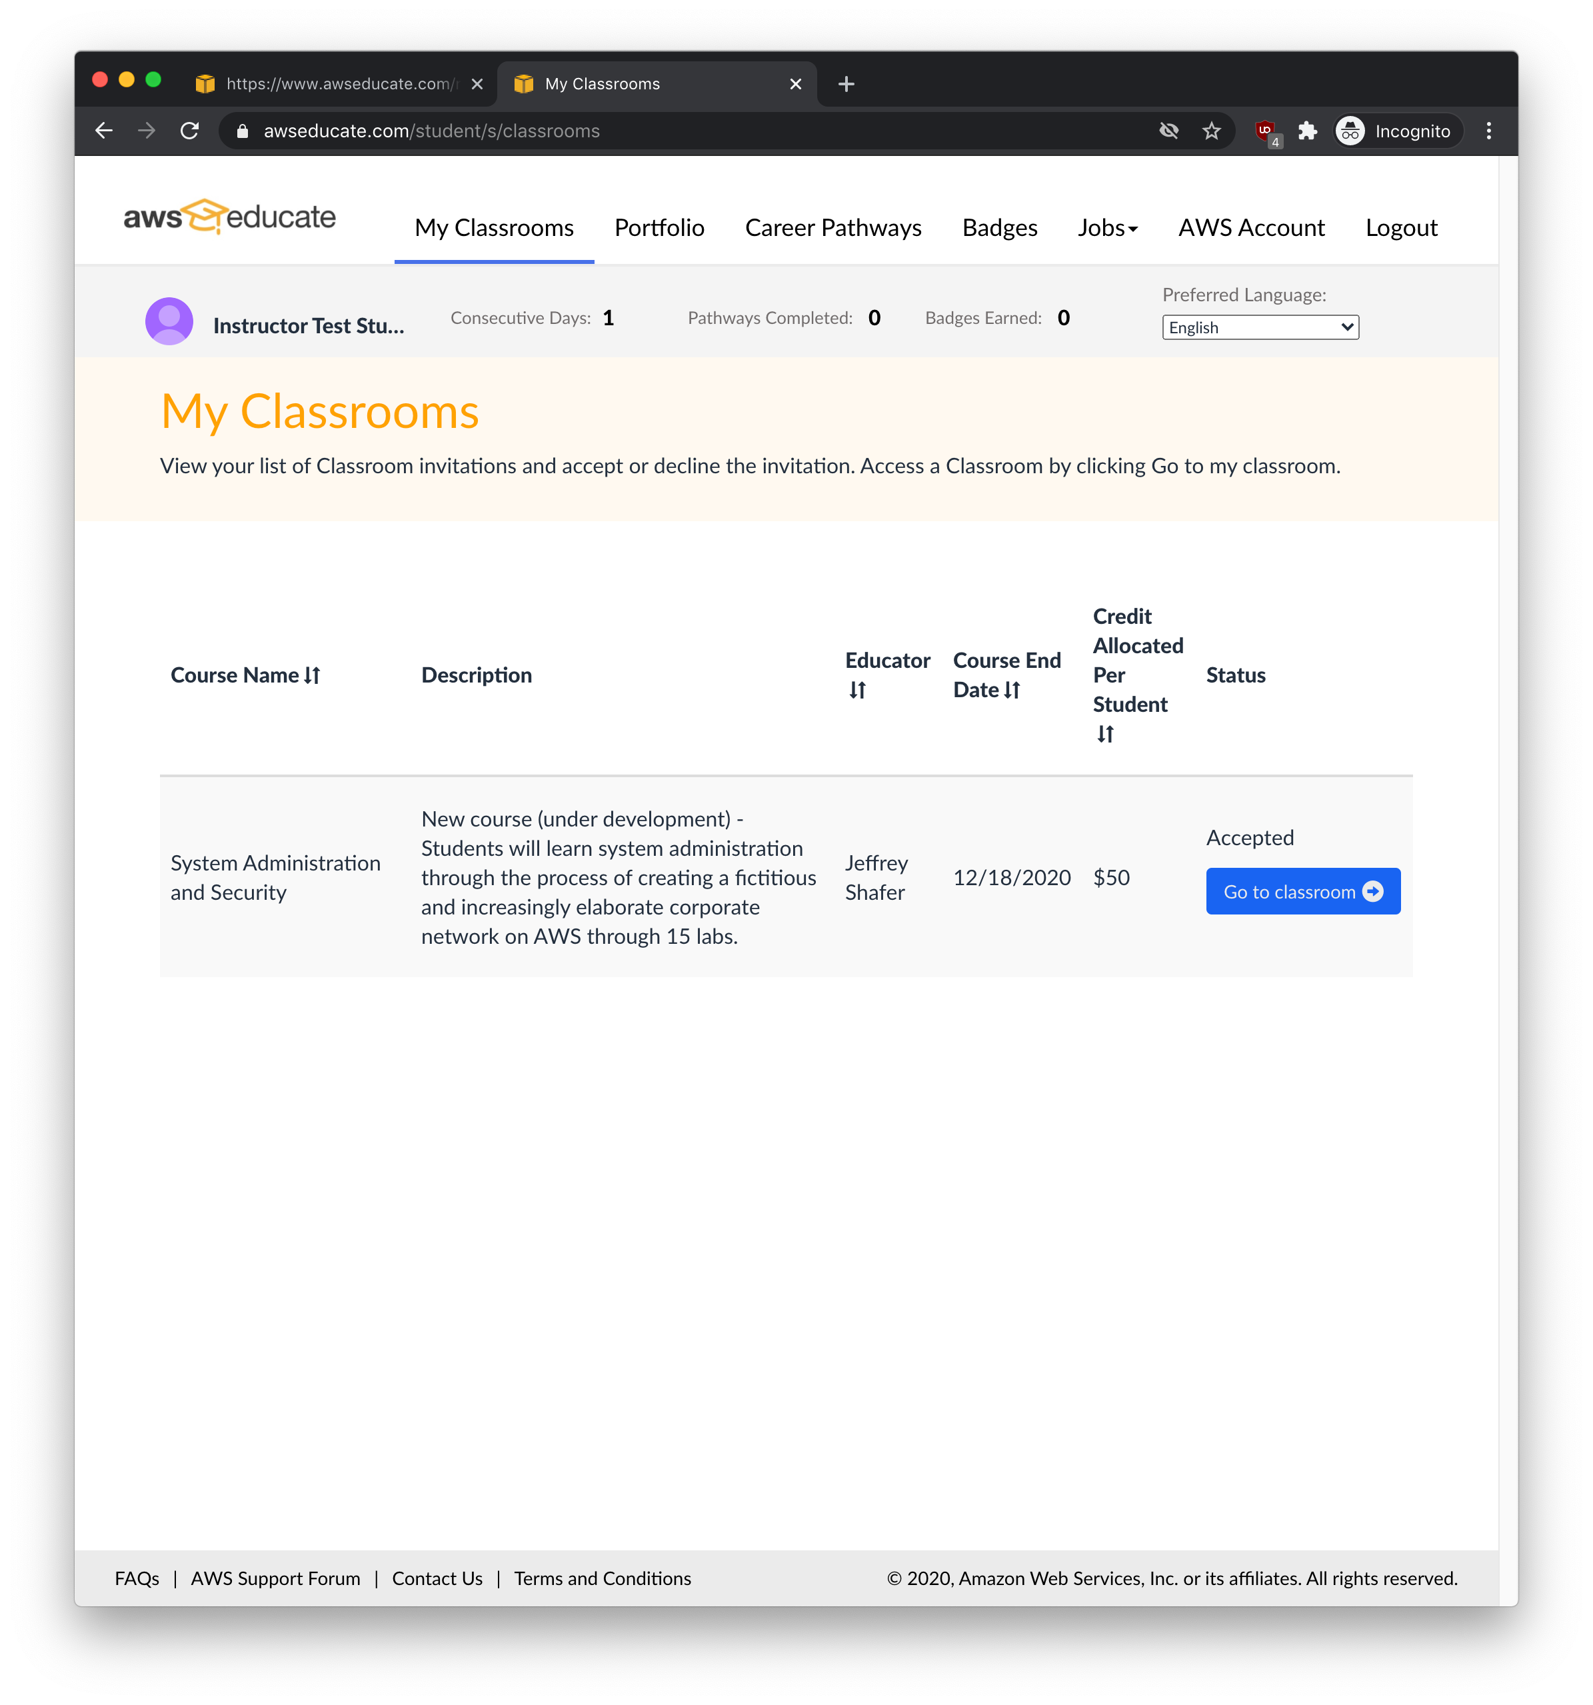
Task: Click the Description column header
Action: click(x=476, y=676)
